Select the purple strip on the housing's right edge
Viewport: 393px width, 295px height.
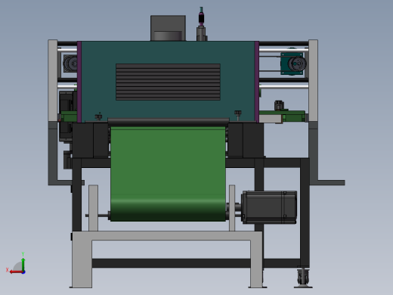(257, 82)
